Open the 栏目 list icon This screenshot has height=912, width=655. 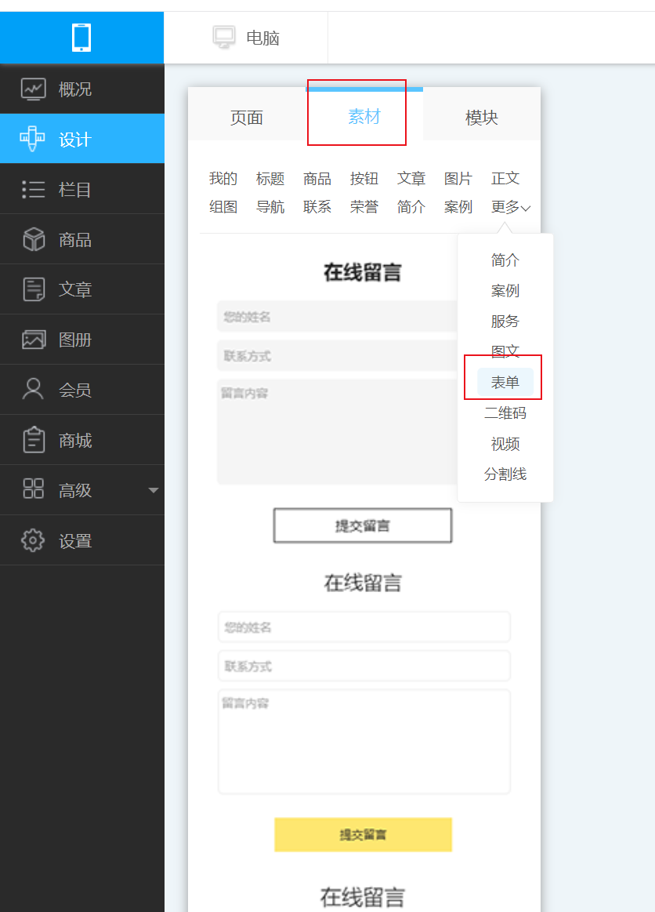pos(34,189)
